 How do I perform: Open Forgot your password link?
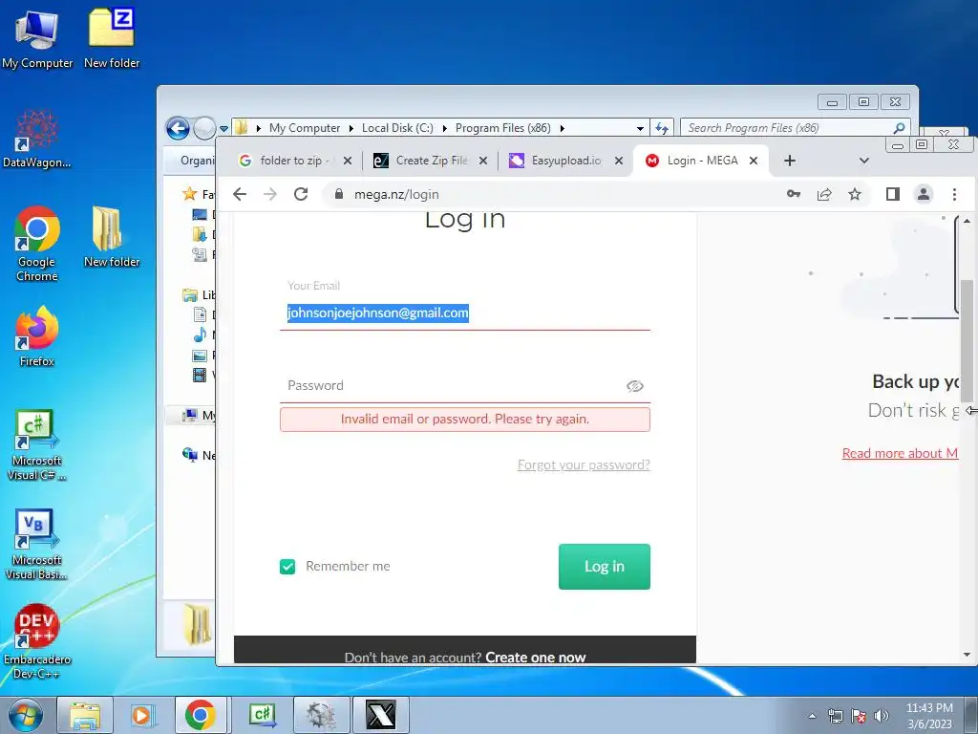[584, 464]
